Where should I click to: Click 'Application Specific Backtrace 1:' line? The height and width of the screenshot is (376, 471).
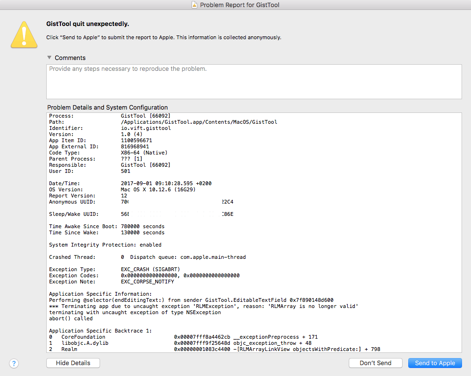pos(101,331)
